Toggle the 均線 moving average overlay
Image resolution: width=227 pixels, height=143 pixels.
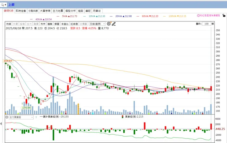click(9, 24)
